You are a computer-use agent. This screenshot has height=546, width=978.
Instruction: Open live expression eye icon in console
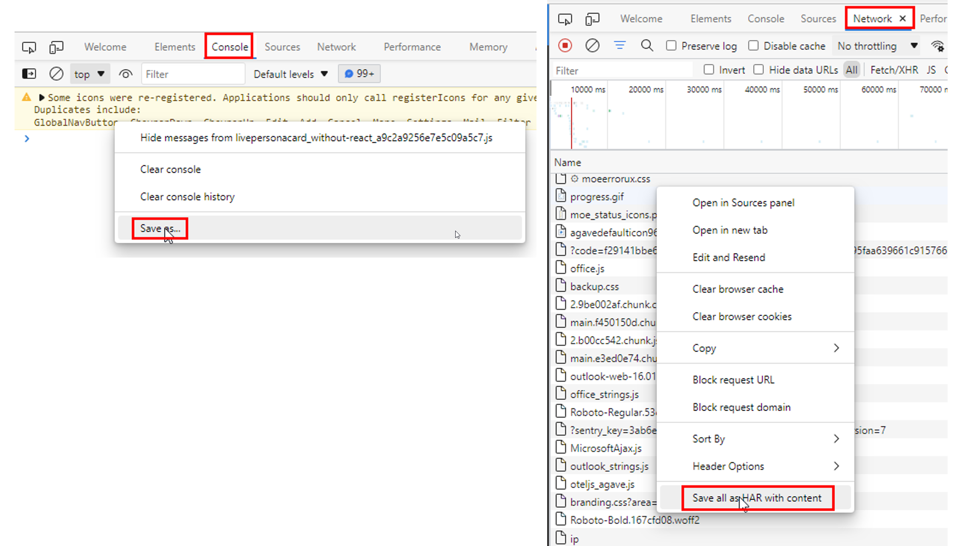pyautogui.click(x=125, y=74)
